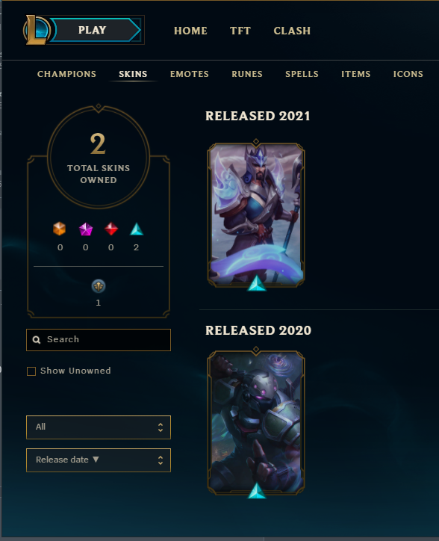
Task: Click the round chroma count emblem icon
Action: tap(99, 286)
